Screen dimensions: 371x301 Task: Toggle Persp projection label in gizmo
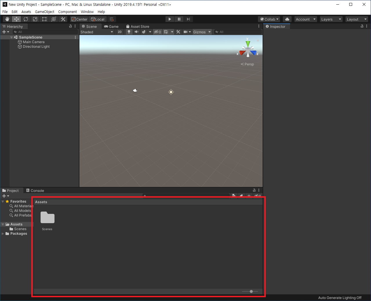(247, 64)
